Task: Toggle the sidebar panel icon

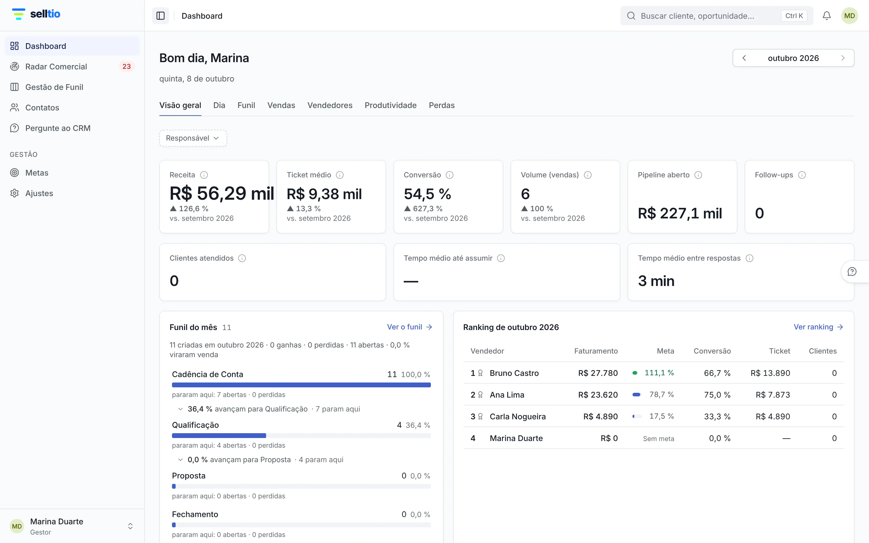Action: point(161,16)
